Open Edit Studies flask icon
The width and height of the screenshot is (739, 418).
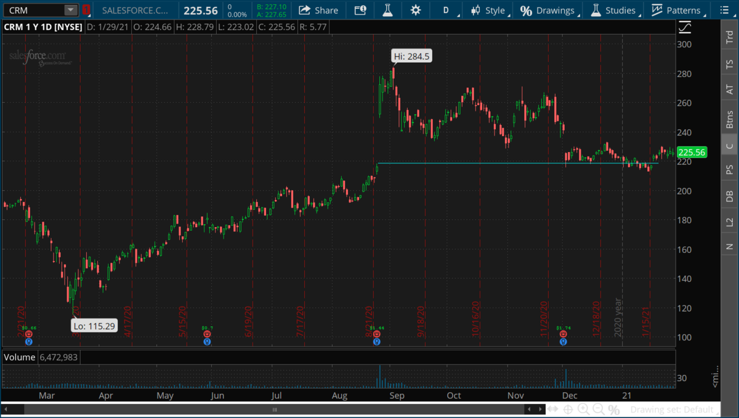[387, 10]
